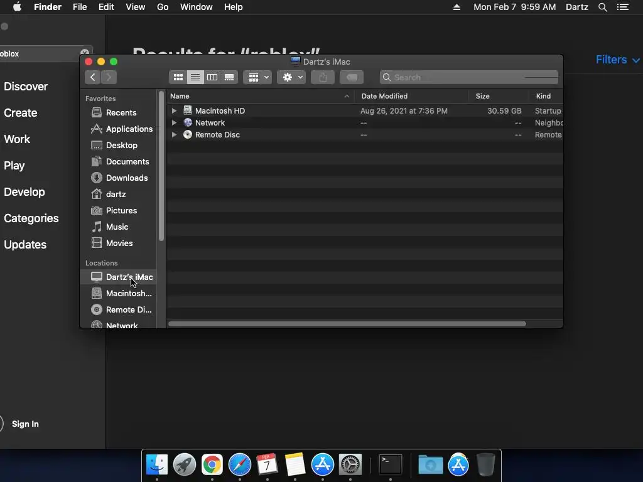Image resolution: width=643 pixels, height=482 pixels.
Task: Open Notification Center in menu bar
Action: [x=622, y=7]
